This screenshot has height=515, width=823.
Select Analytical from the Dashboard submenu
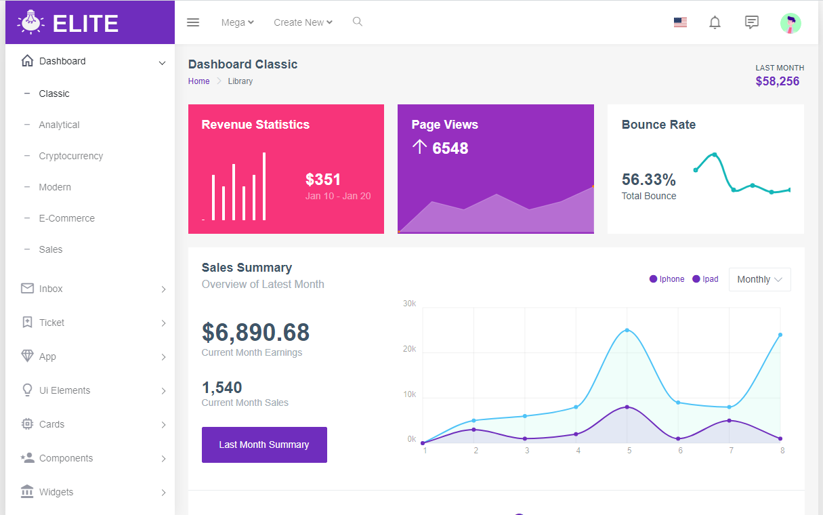pyautogui.click(x=59, y=125)
